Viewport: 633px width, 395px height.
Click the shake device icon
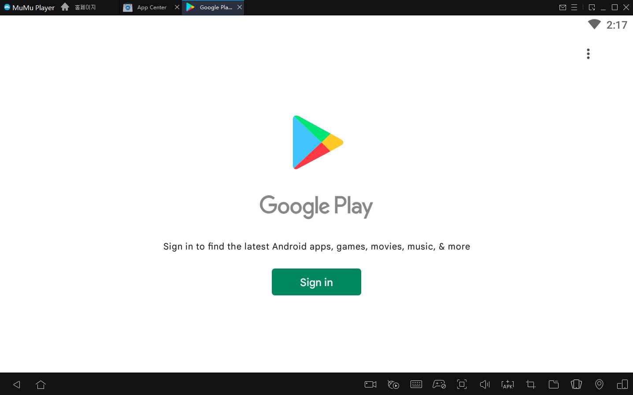click(576, 384)
